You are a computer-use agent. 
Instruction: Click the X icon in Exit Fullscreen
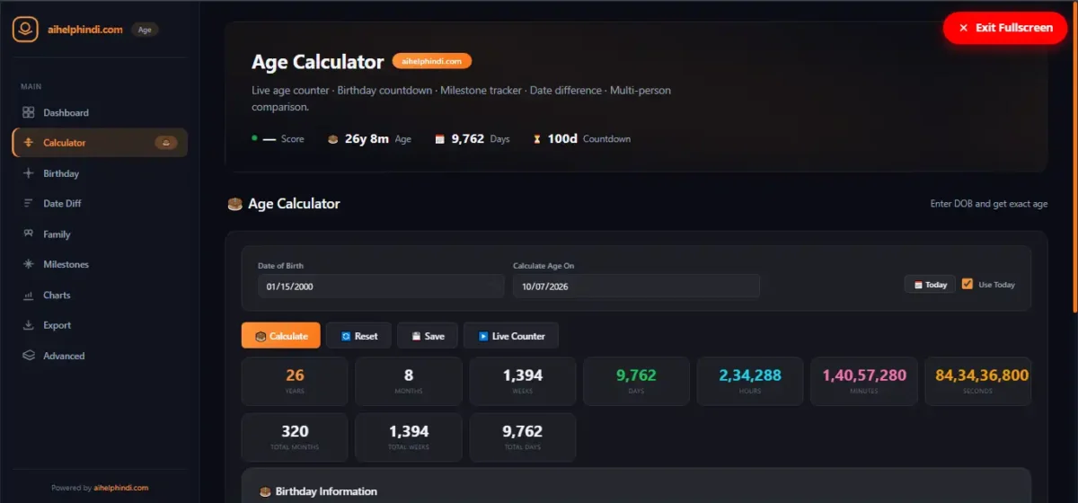964,28
